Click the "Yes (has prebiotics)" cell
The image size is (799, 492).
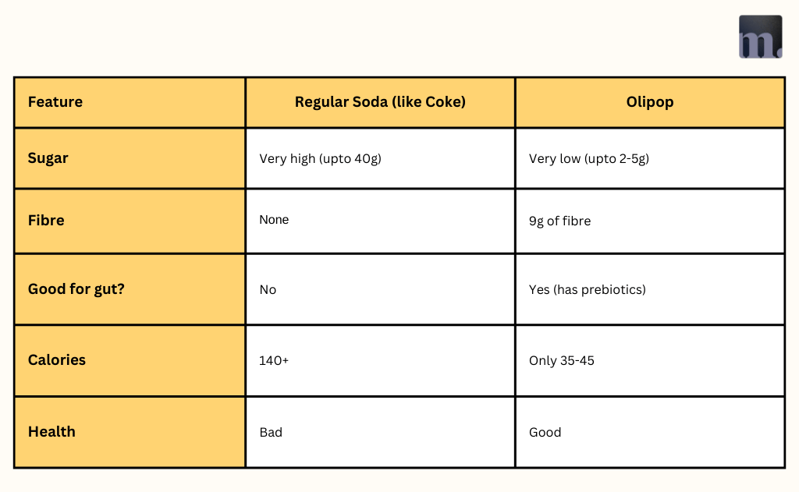(587, 290)
